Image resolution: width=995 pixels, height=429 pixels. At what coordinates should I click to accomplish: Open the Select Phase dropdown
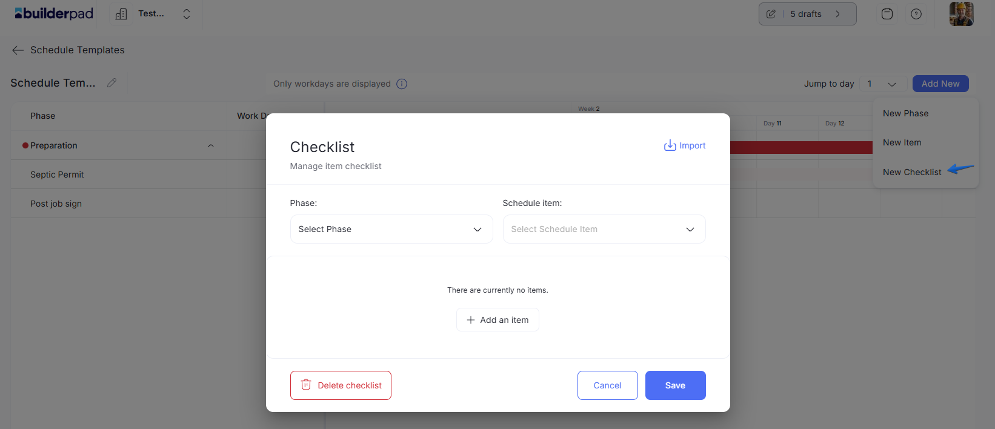[391, 229]
